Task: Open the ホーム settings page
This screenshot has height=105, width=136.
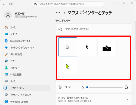Action: pos(26,27)
